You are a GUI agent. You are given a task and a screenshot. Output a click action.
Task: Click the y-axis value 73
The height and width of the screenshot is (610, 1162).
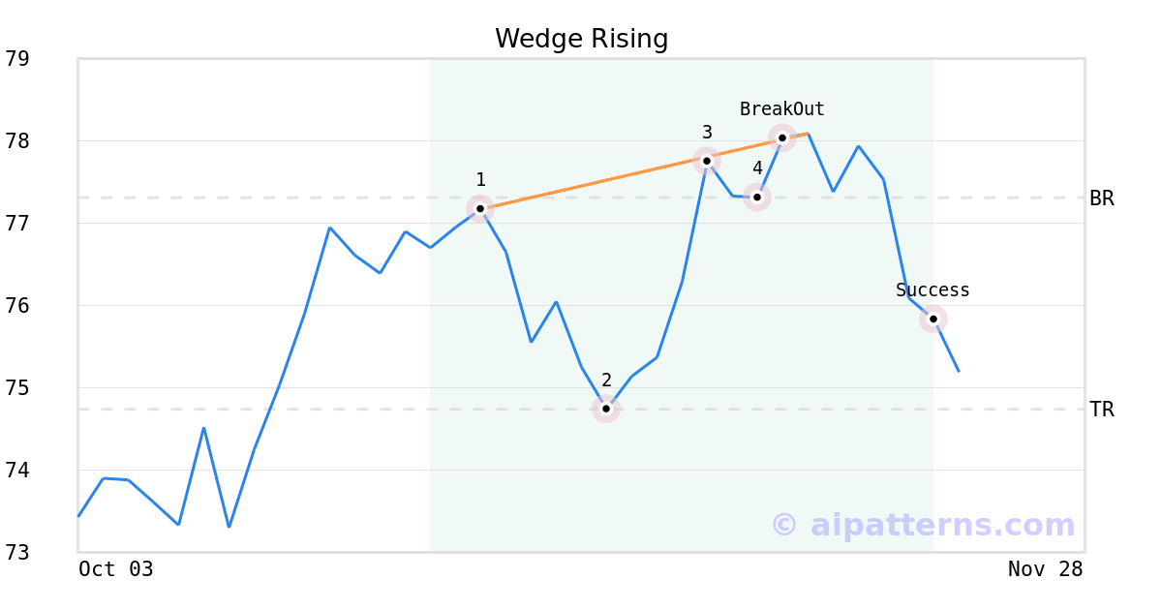tap(17, 553)
